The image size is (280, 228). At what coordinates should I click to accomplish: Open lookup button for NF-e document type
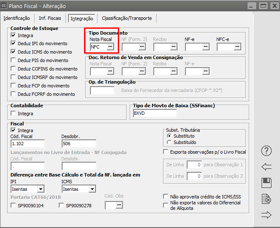pyautogui.click(x=205, y=46)
